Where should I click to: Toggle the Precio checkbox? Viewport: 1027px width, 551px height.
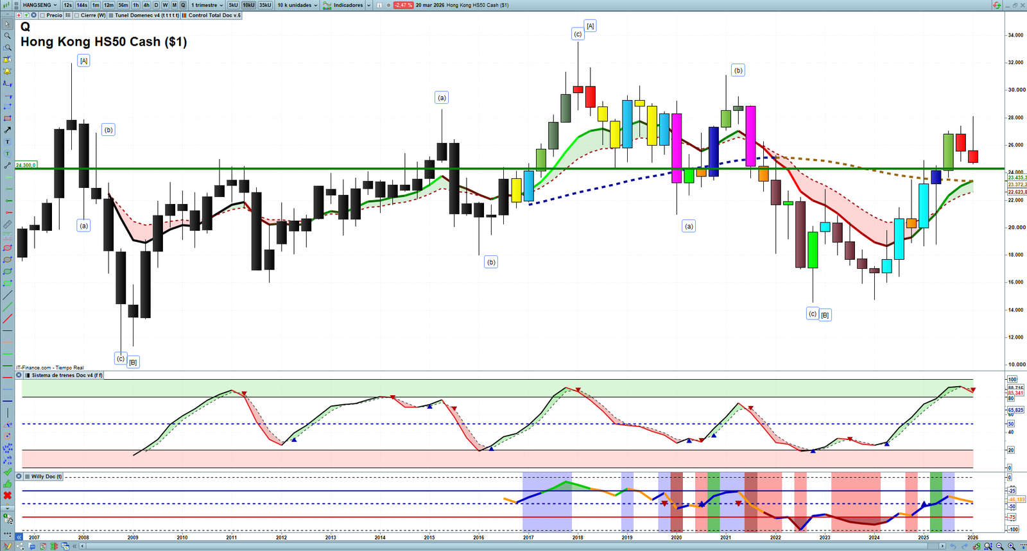[42, 15]
